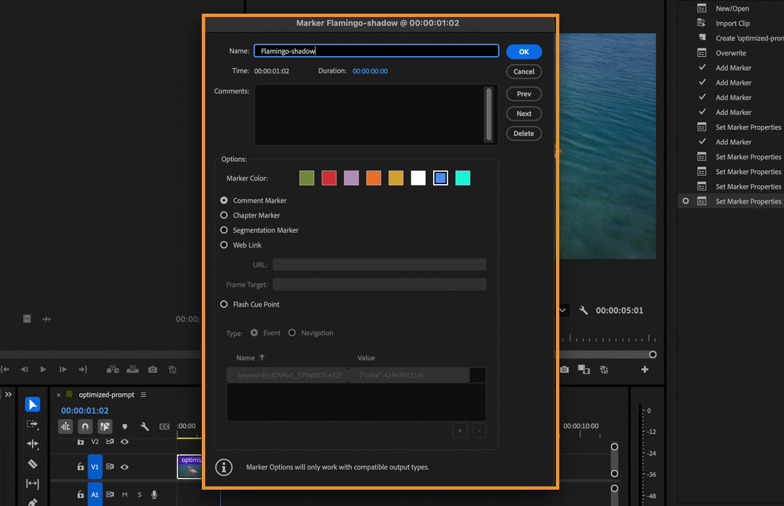Select the Selection tool in the toolbar
Viewport: 784px width, 506px height.
[32, 404]
